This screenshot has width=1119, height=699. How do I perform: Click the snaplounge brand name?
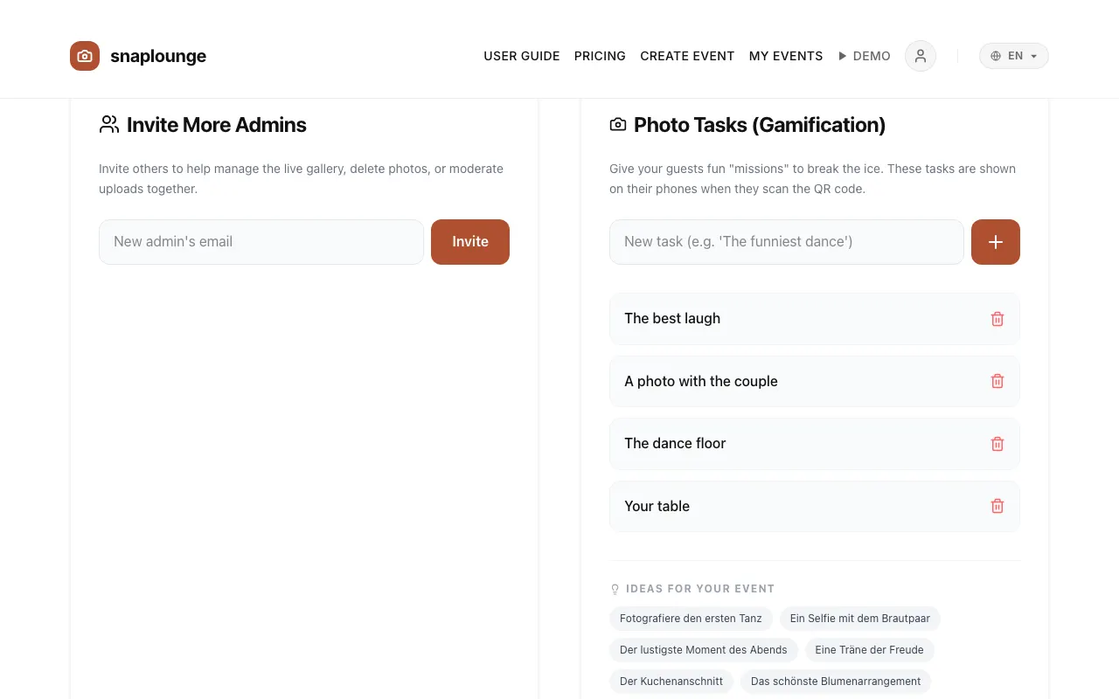(158, 56)
